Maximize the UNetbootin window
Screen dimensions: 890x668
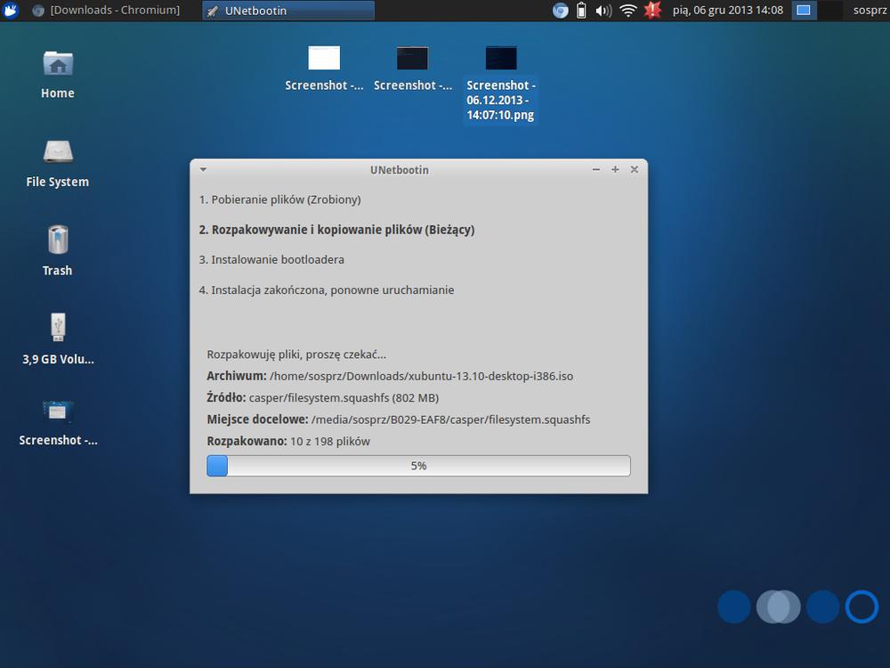(x=615, y=169)
